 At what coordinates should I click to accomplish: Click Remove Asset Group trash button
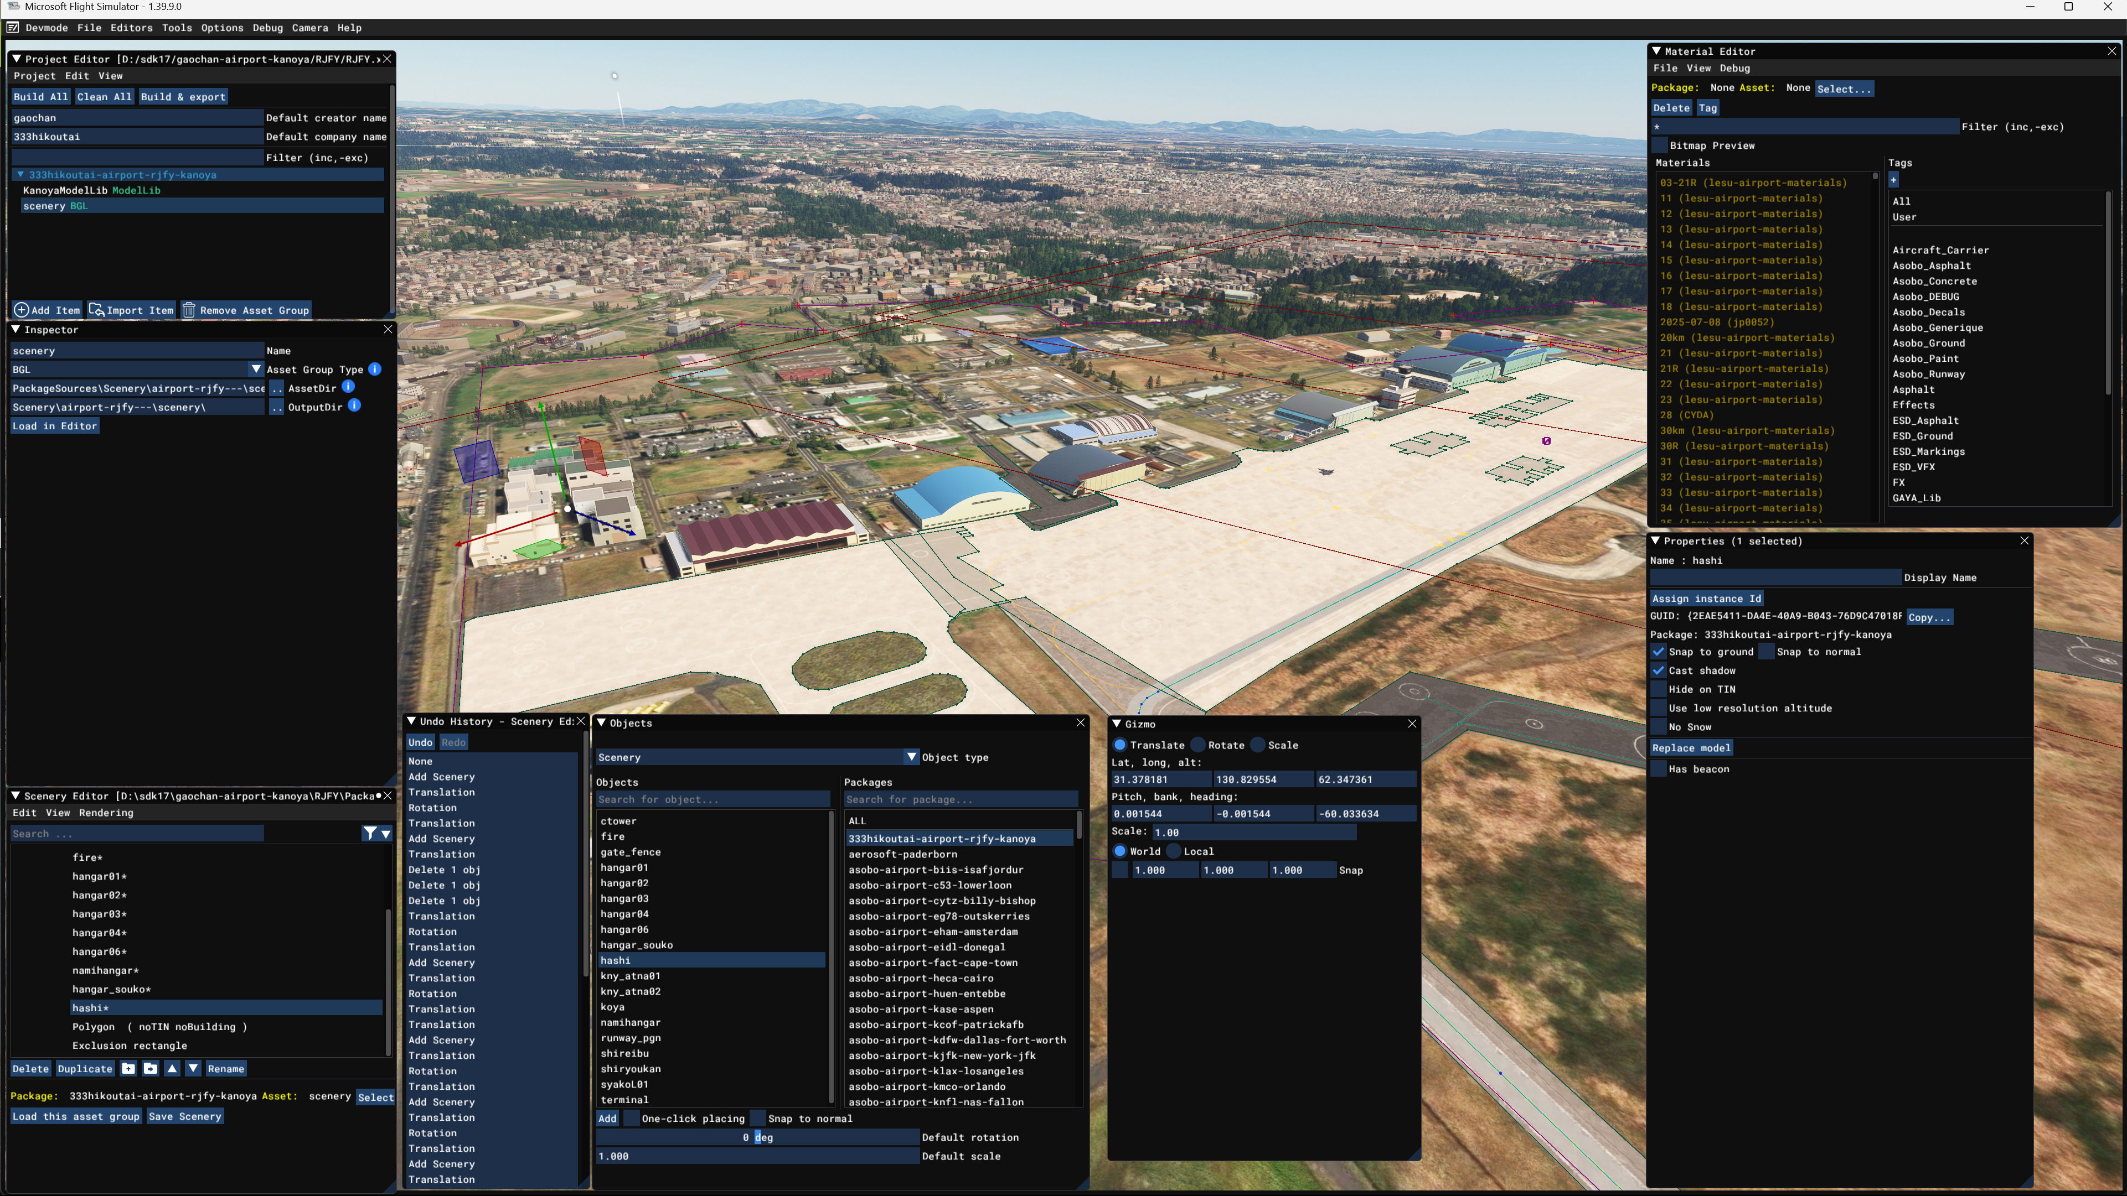(246, 310)
